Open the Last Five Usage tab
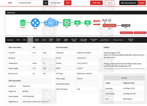 click(x=74, y=40)
